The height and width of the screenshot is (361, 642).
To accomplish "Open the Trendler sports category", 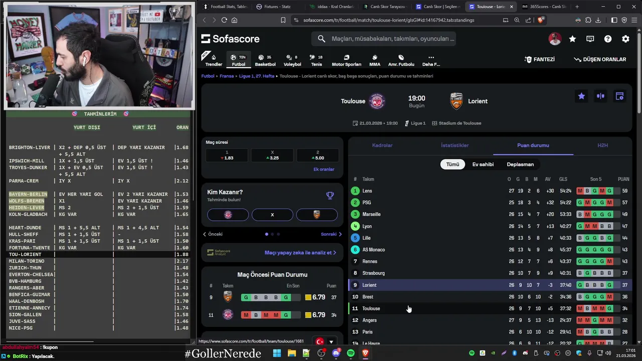I will point(214,60).
